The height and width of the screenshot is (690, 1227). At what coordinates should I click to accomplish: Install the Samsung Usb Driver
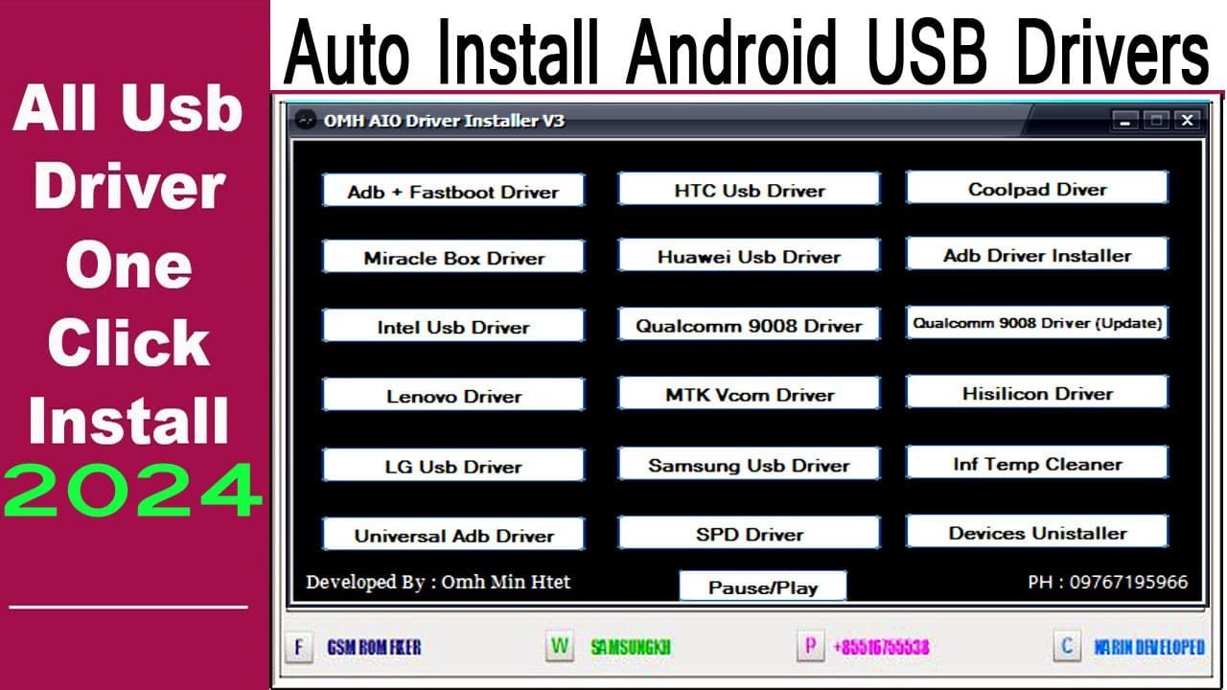click(749, 465)
